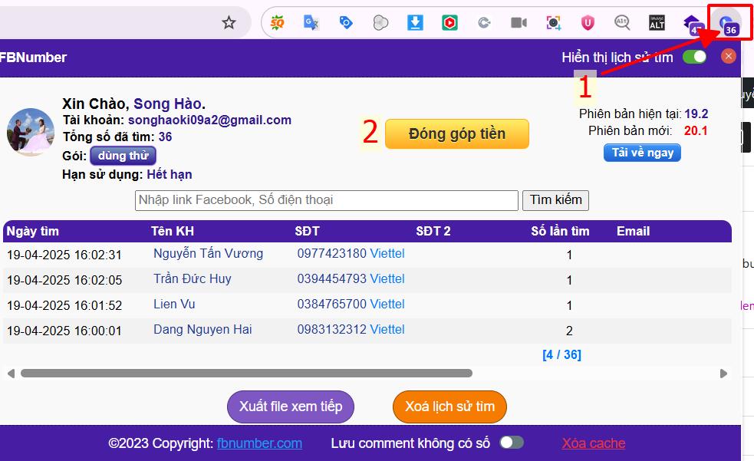Toggle 'Hiển thị lịch sử tìm' switch
This screenshot has height=461, width=754.
click(694, 57)
